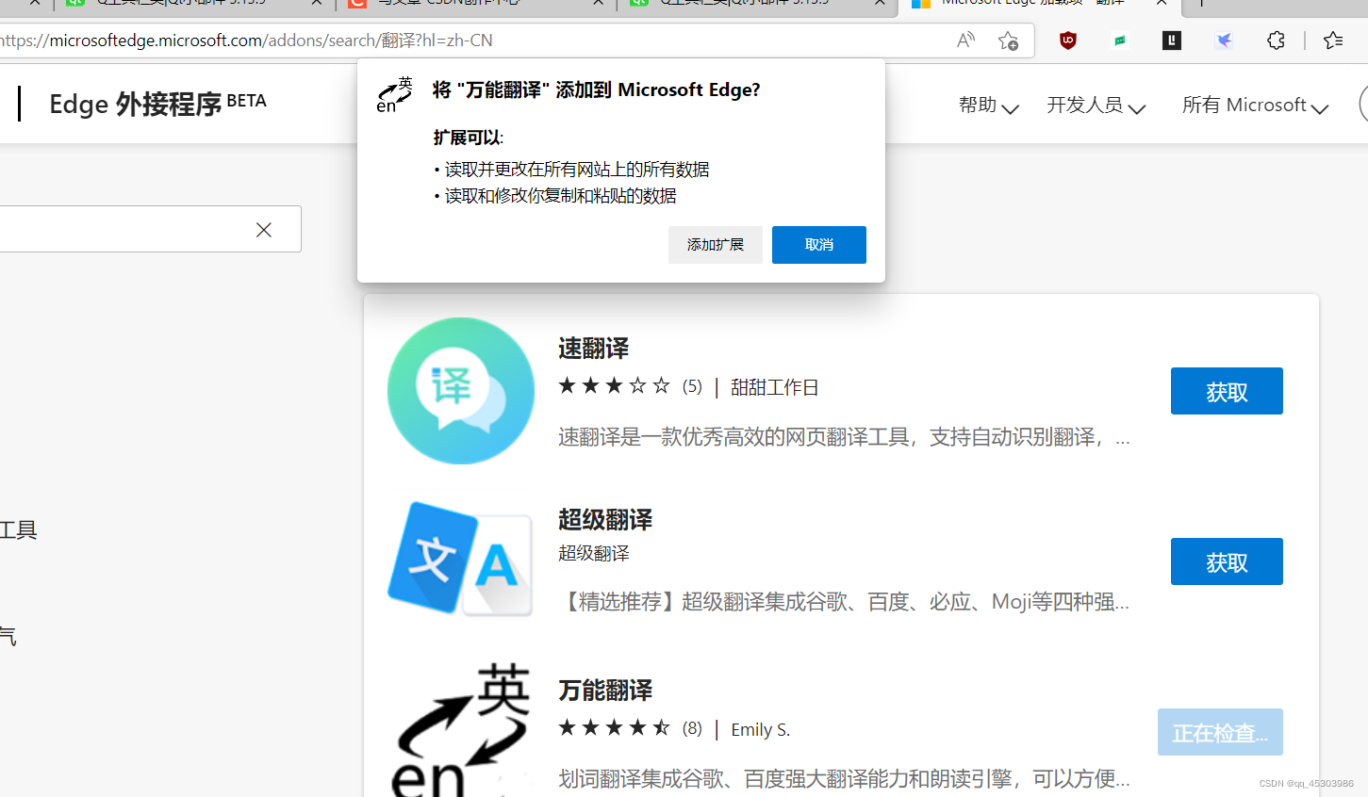Click the 【精选推荐】超级翻译 description text
The width and height of the screenshot is (1368, 797).
click(x=844, y=602)
